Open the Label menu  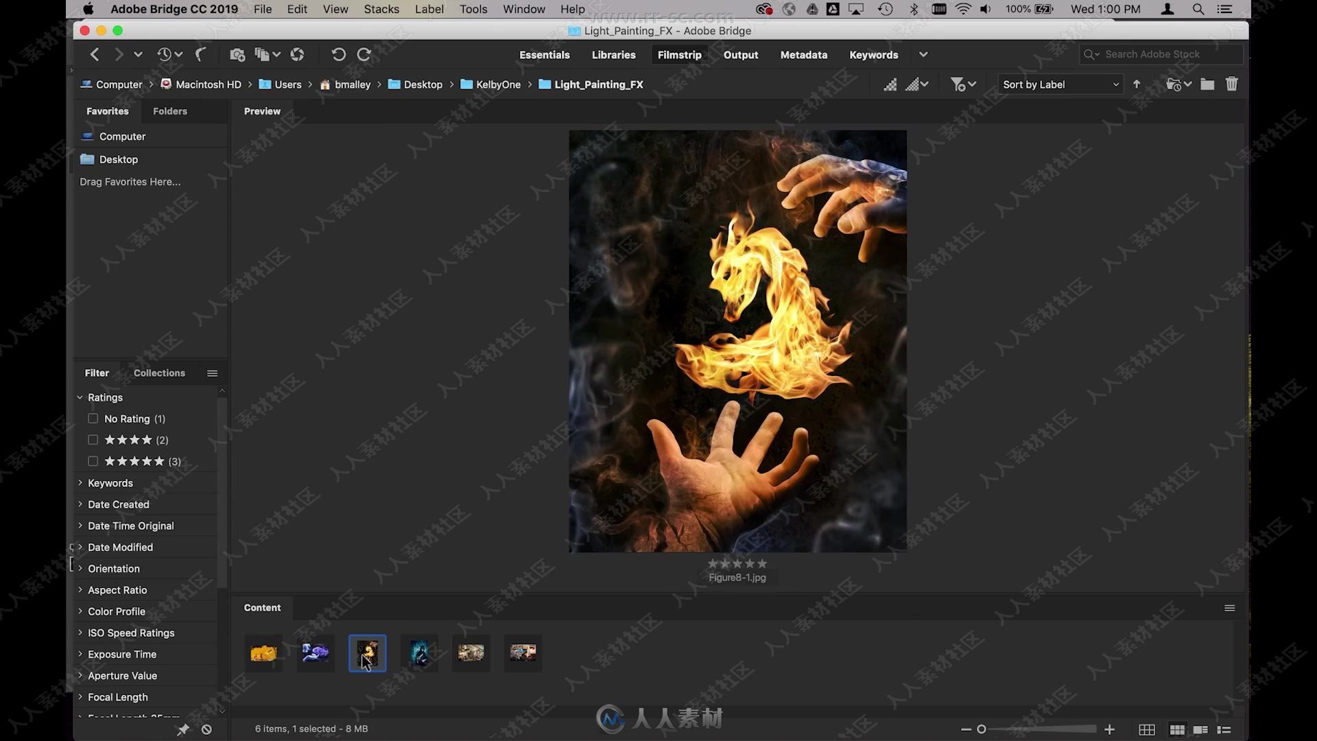pos(429,9)
